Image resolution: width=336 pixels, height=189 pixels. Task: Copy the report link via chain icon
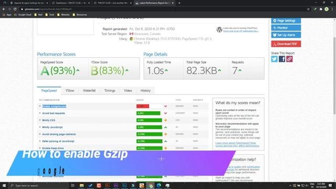coord(289,59)
